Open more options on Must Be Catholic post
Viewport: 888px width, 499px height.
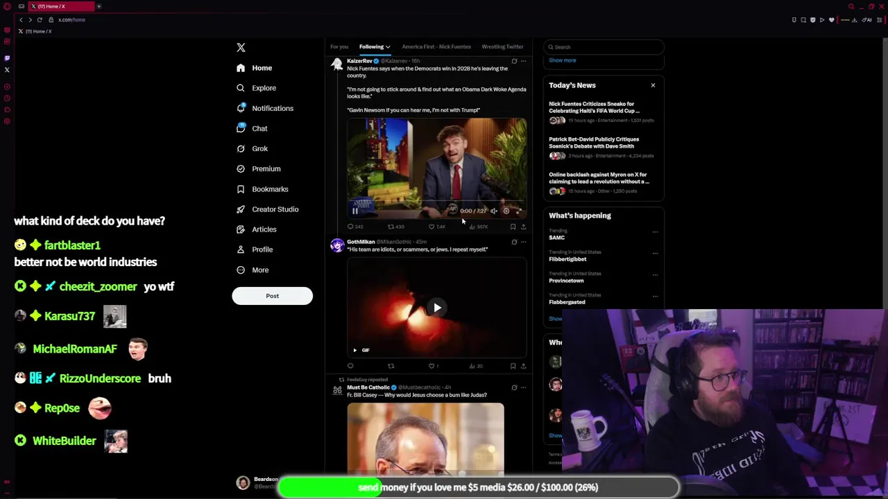point(524,387)
